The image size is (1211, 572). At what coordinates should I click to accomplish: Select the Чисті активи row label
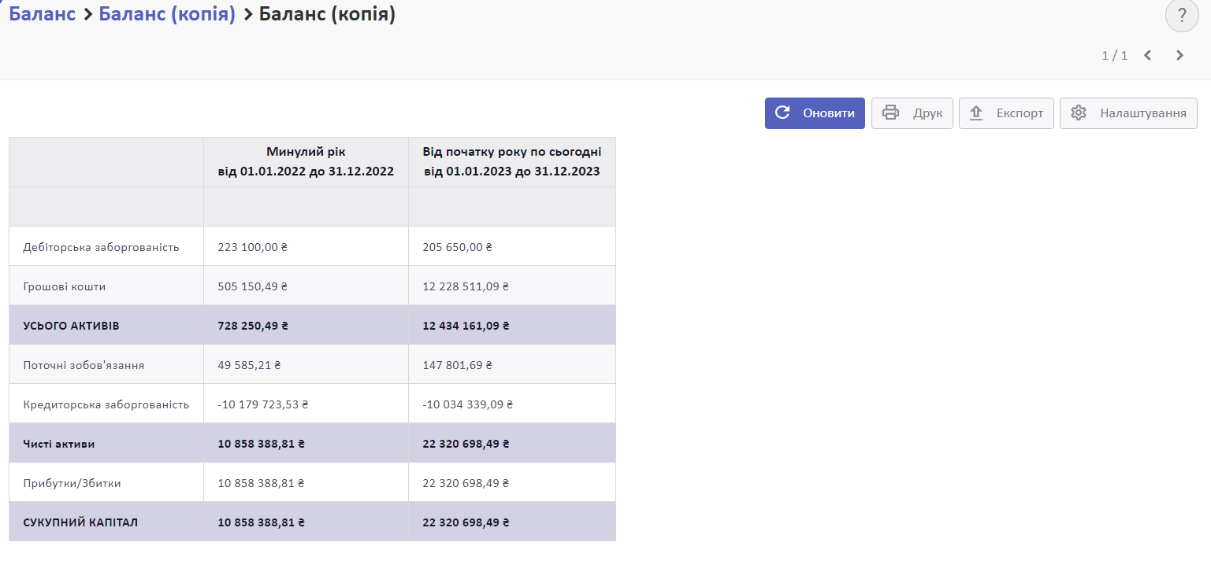coord(59,444)
